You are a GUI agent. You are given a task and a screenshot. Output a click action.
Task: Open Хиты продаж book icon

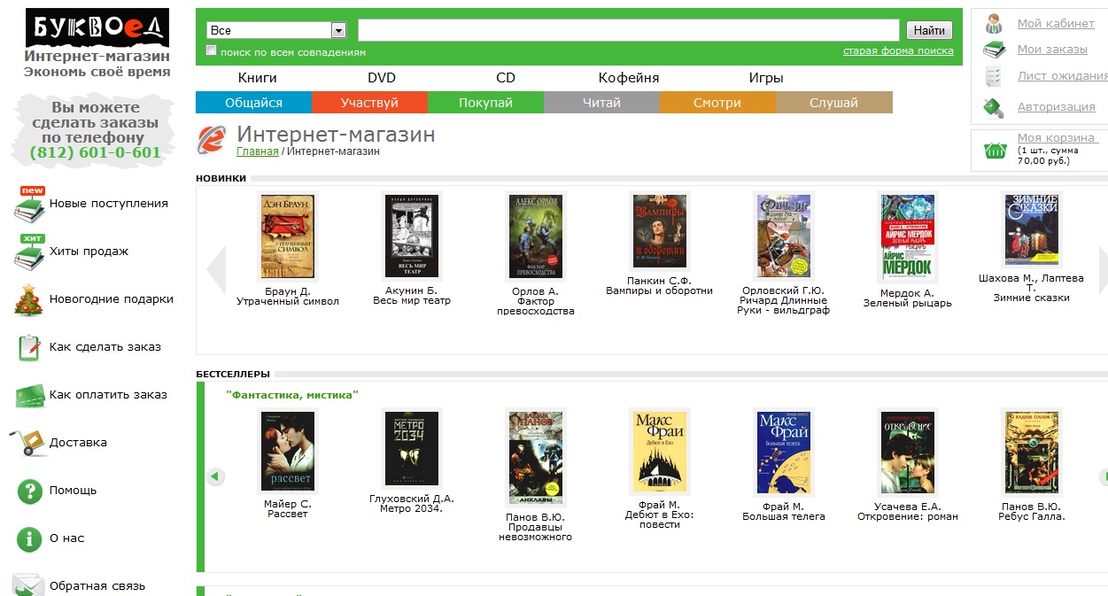[x=29, y=252]
